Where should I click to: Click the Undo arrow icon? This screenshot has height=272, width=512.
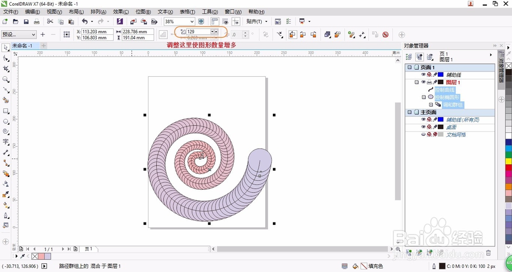click(84, 21)
